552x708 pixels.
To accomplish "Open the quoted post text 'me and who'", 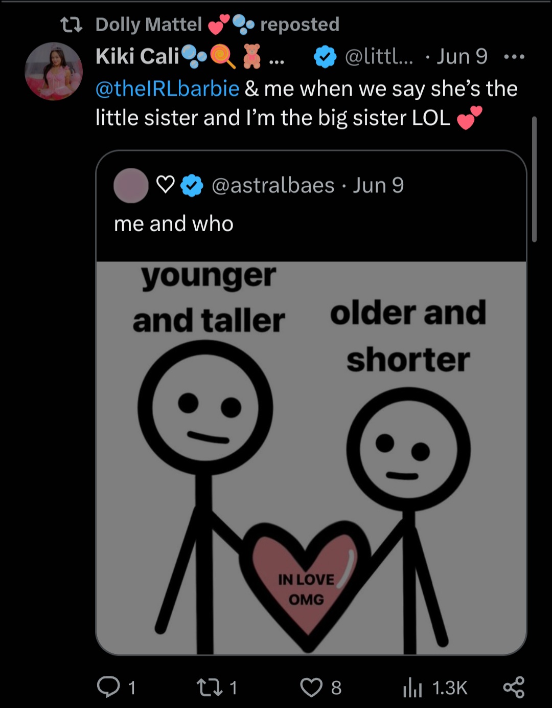I will 174,224.
